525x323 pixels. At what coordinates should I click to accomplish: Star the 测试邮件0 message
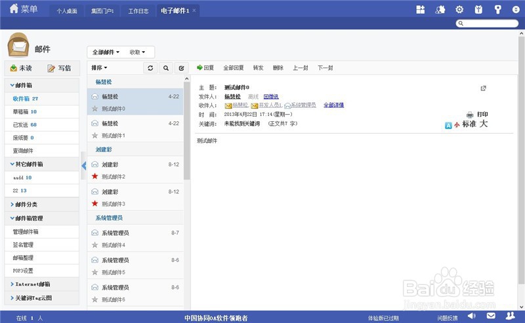click(x=94, y=109)
